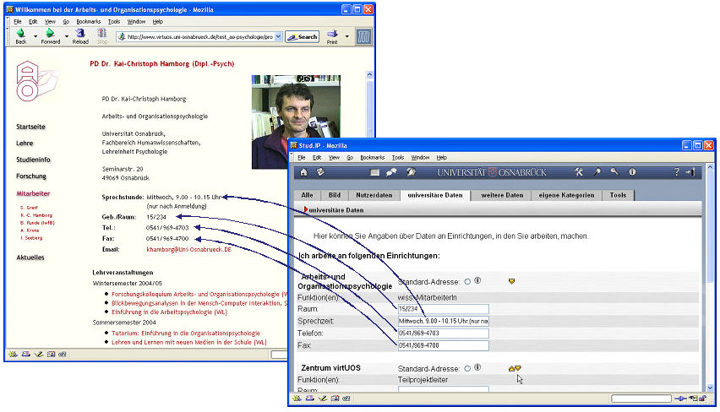Click the khamborg@Uni-Osnabrueck.DE email link

point(188,250)
